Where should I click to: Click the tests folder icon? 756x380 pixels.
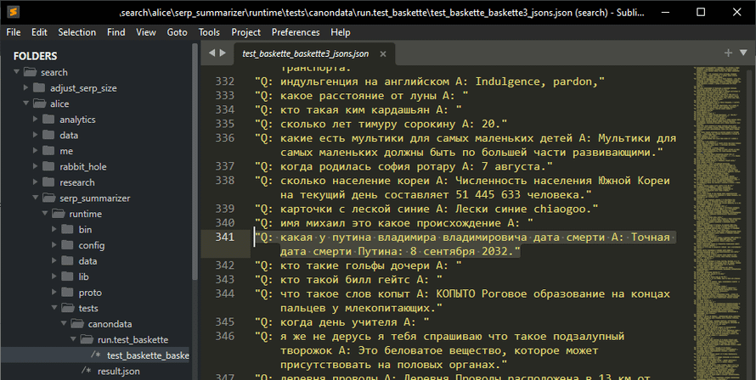68,308
